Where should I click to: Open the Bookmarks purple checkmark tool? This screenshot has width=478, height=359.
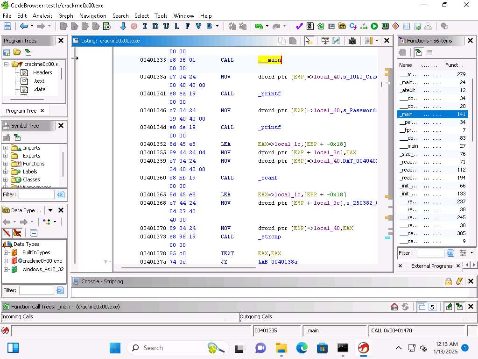pos(299,26)
